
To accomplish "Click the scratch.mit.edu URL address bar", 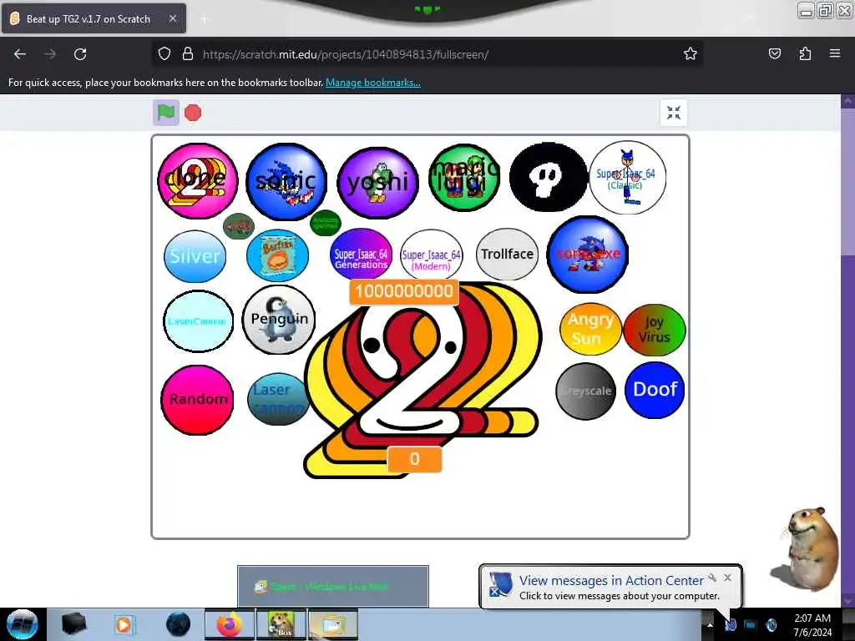I will pyautogui.click(x=427, y=54).
